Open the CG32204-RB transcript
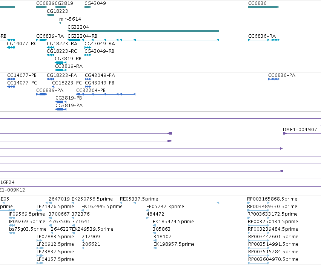This screenshot has height=265, width=321. 143,40
